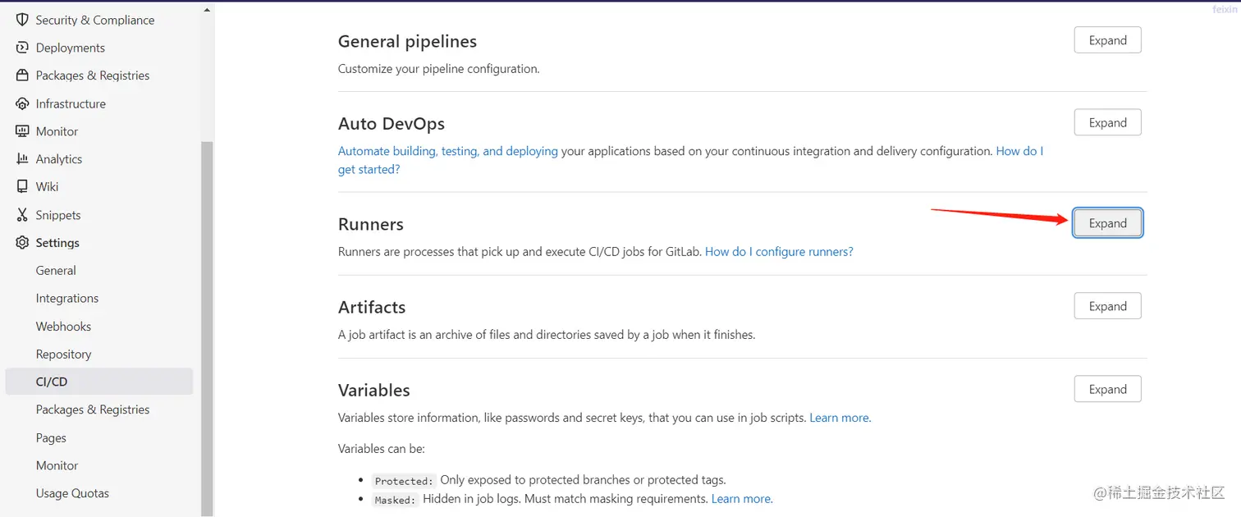Click the Infrastructure cloud icon

(22, 103)
